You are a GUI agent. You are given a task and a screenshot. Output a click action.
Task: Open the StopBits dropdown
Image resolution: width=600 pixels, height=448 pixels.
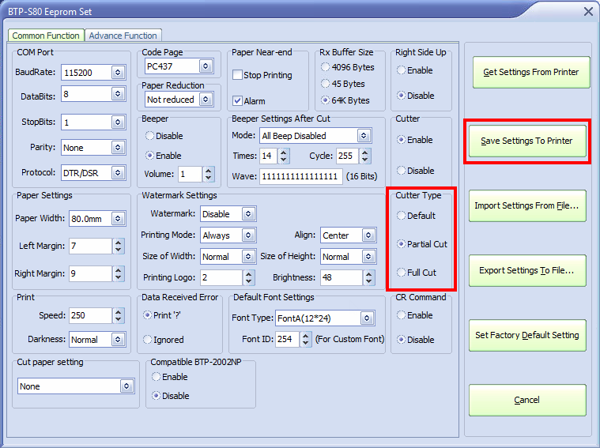pos(118,122)
